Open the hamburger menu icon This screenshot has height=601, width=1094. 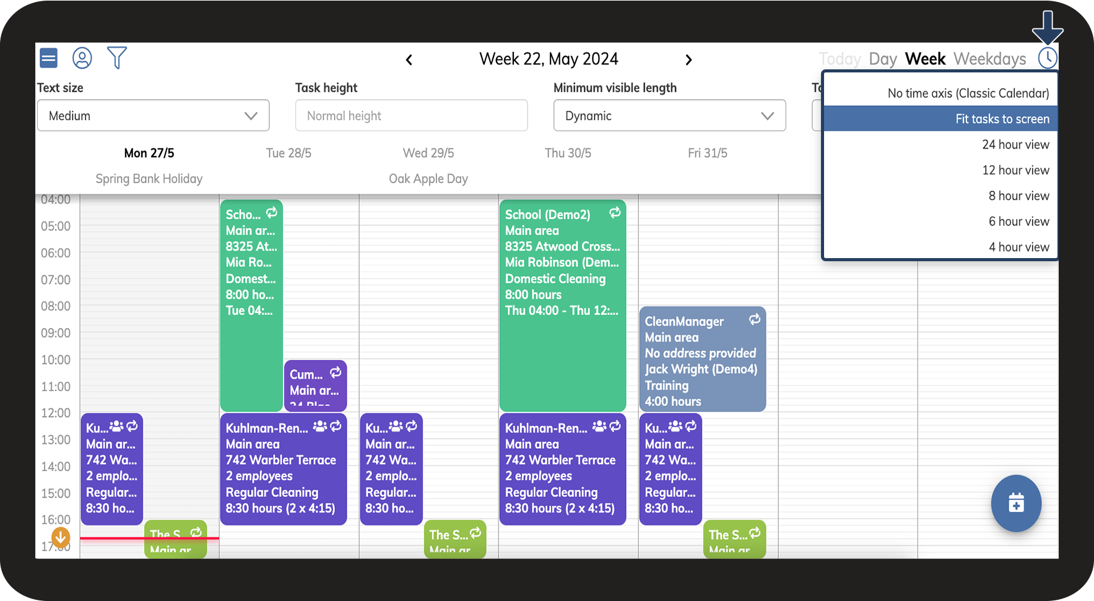click(x=48, y=58)
